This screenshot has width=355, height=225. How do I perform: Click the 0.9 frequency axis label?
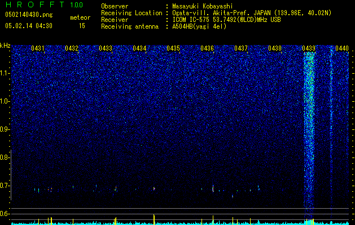[5, 129]
